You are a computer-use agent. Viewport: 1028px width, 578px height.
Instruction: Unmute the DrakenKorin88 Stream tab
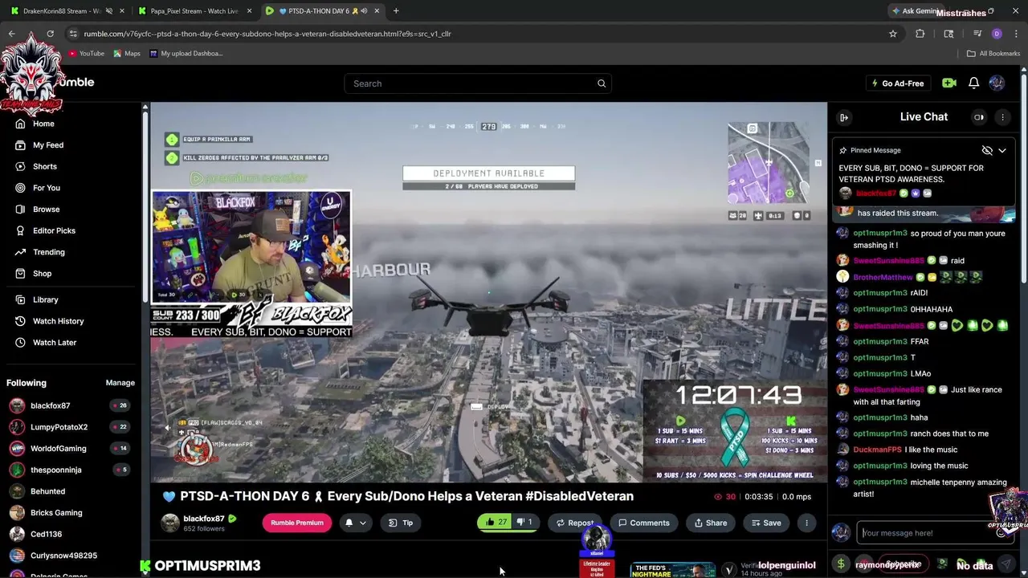click(x=108, y=11)
